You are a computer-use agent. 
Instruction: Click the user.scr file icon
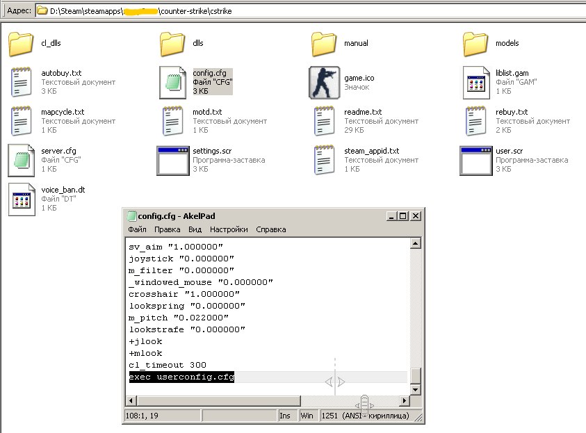pyautogui.click(x=476, y=160)
